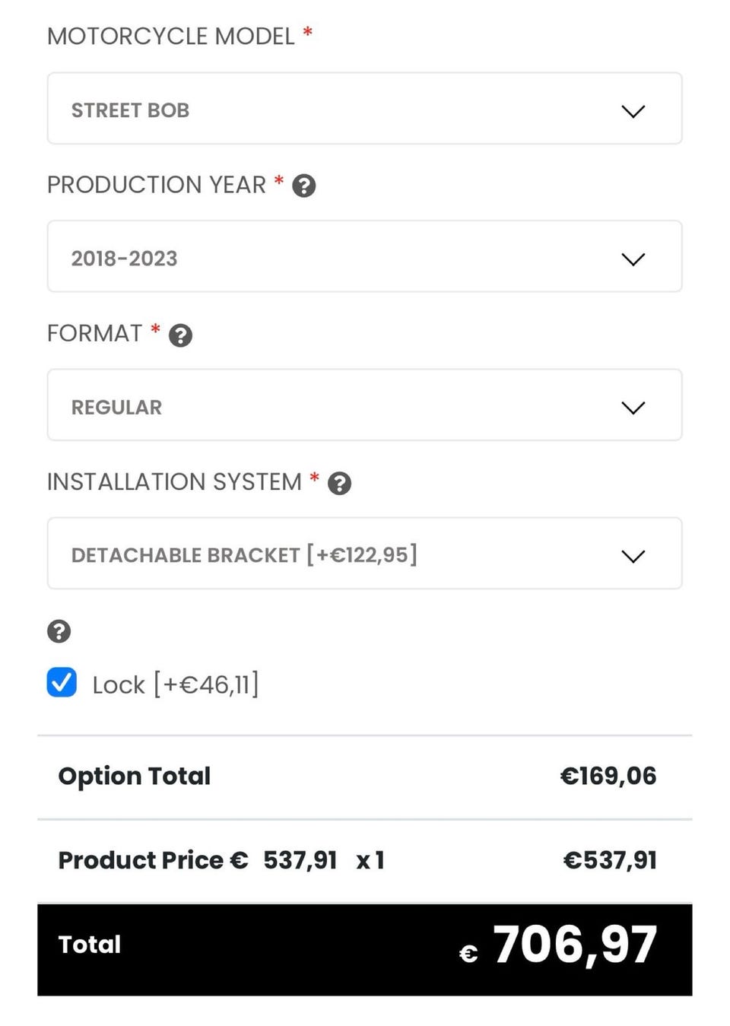Click the chevron arrow in Street Bob field
730x1026 pixels.
[x=633, y=111]
